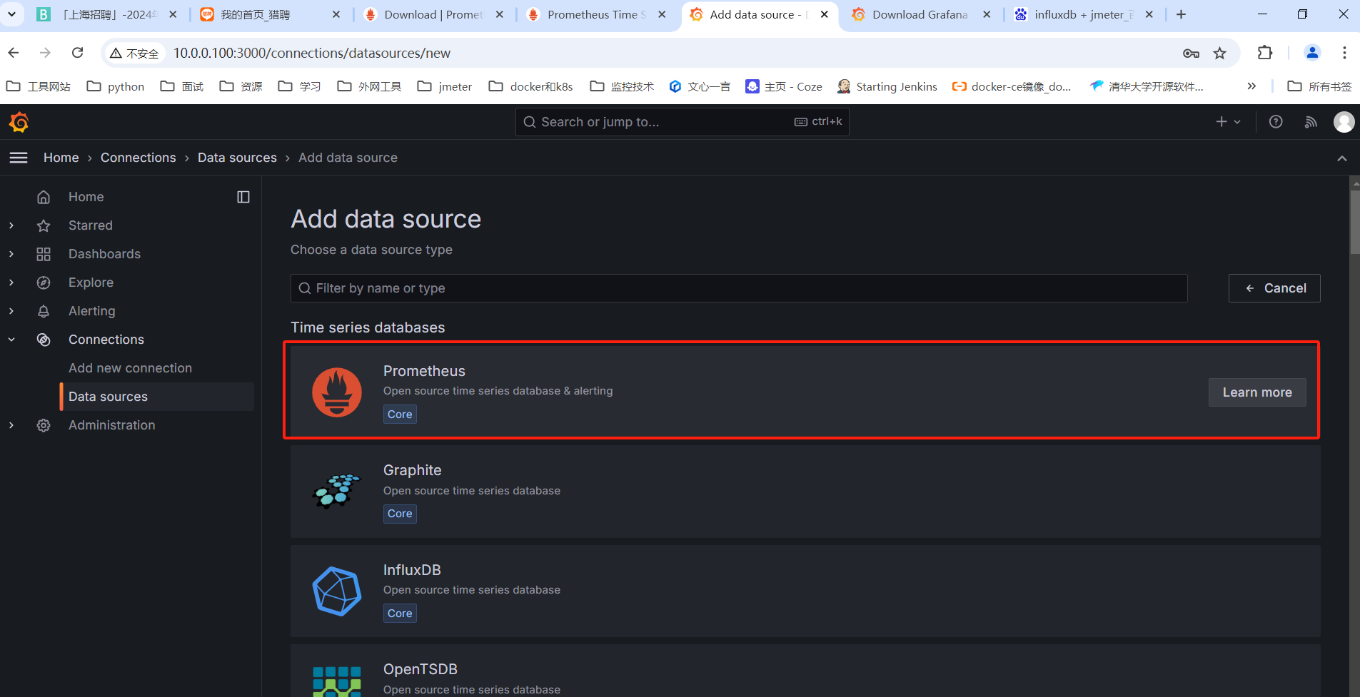This screenshot has width=1360, height=697.
Task: Click the Cancel button
Action: click(x=1274, y=288)
